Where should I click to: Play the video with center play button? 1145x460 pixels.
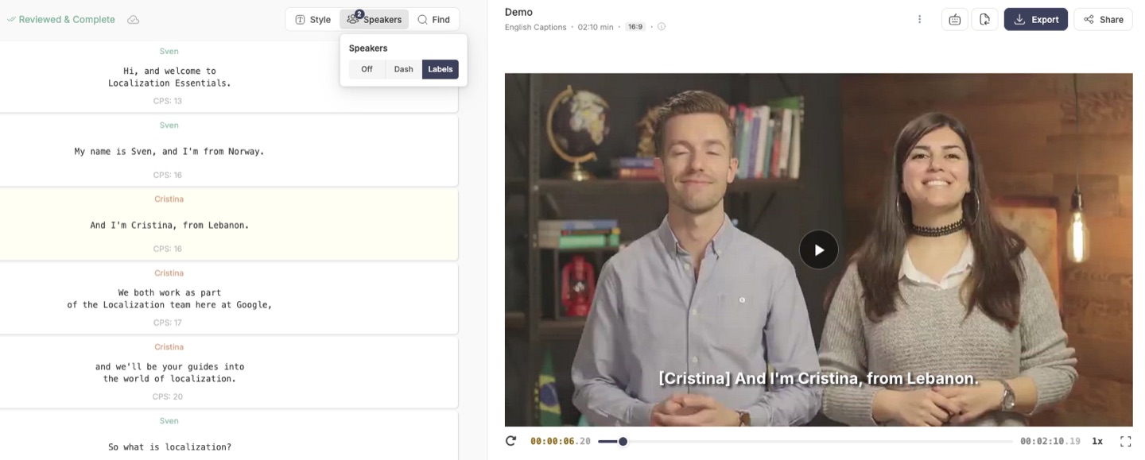click(818, 250)
